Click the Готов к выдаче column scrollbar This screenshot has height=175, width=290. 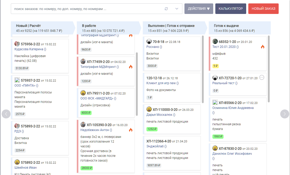(269, 69)
